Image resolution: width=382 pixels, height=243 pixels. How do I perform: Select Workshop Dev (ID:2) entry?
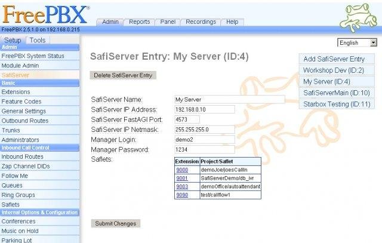point(337,70)
